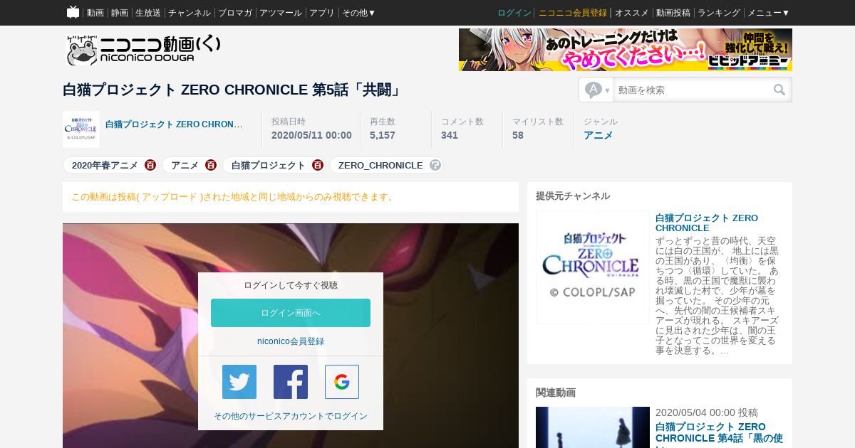This screenshot has height=448, width=855.
Task: Open the 白猫プロジェクト ZERO CHRON… uploader link
Action: 174,124
